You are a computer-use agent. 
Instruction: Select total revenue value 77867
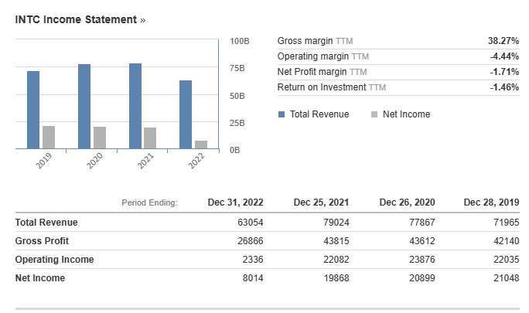422,223
